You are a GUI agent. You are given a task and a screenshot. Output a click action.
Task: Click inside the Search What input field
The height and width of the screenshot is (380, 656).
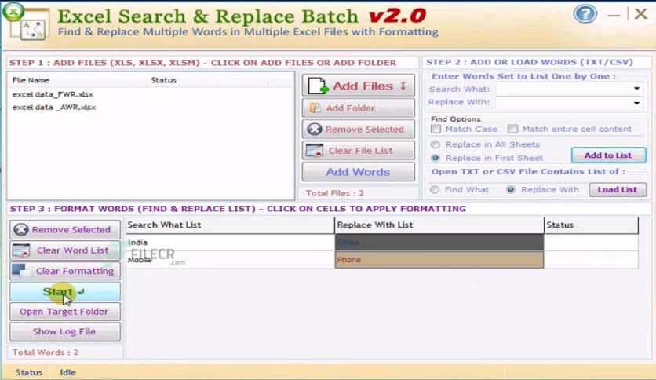[x=563, y=88]
